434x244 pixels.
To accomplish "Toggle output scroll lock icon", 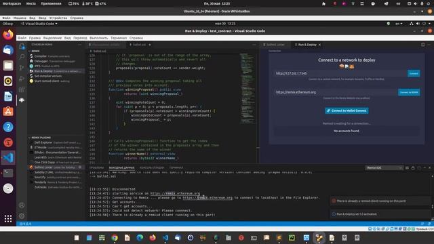I will pyautogui.click(x=413, y=167).
